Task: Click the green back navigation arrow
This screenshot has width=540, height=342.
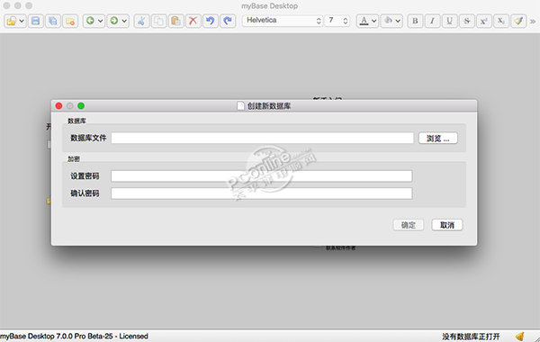Action: [90, 21]
